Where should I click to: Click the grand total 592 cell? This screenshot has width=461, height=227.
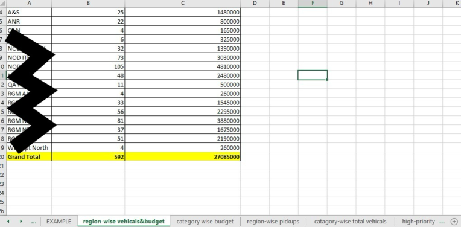point(88,157)
